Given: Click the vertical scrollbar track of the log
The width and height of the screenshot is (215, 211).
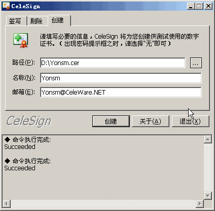Looking at the screenshot, I should (x=208, y=168).
